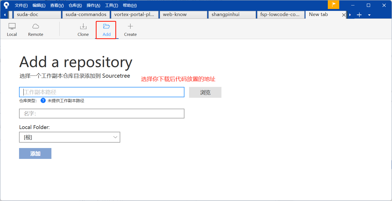Open the 文件(F) menu
Viewport: 392px width, 201px height.
point(21,5)
